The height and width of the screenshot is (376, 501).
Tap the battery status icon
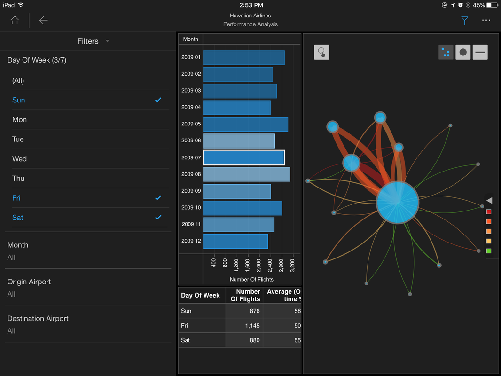pos(492,5)
